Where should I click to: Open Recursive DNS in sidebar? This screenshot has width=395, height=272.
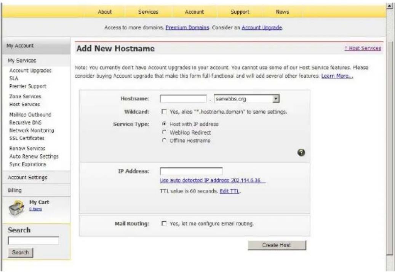coord(26,122)
